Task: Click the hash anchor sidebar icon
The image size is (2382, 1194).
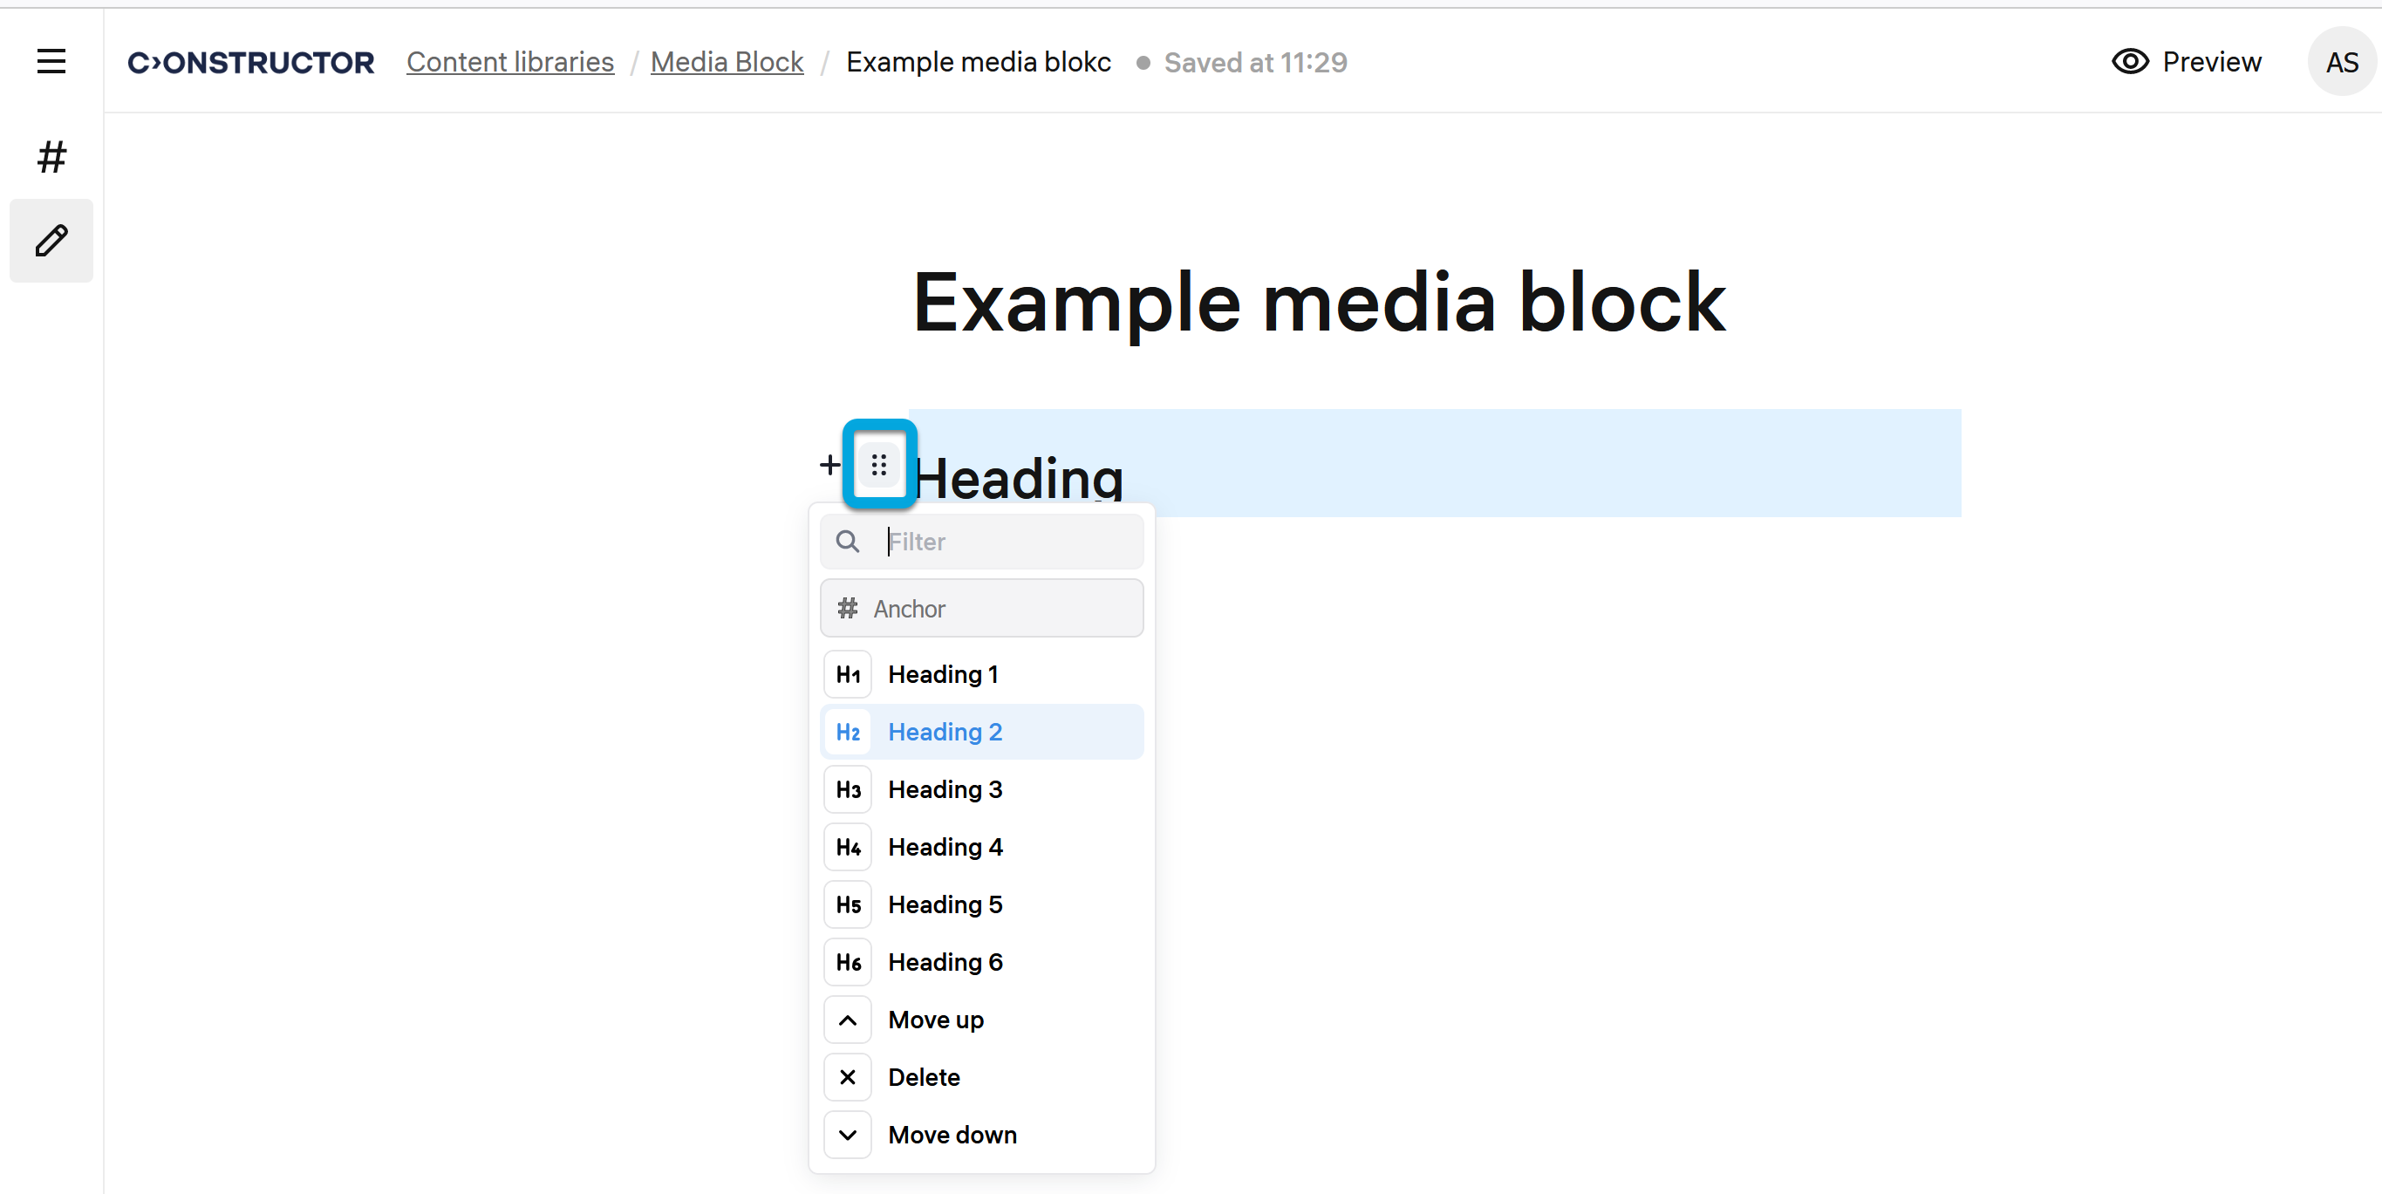Action: click(51, 157)
